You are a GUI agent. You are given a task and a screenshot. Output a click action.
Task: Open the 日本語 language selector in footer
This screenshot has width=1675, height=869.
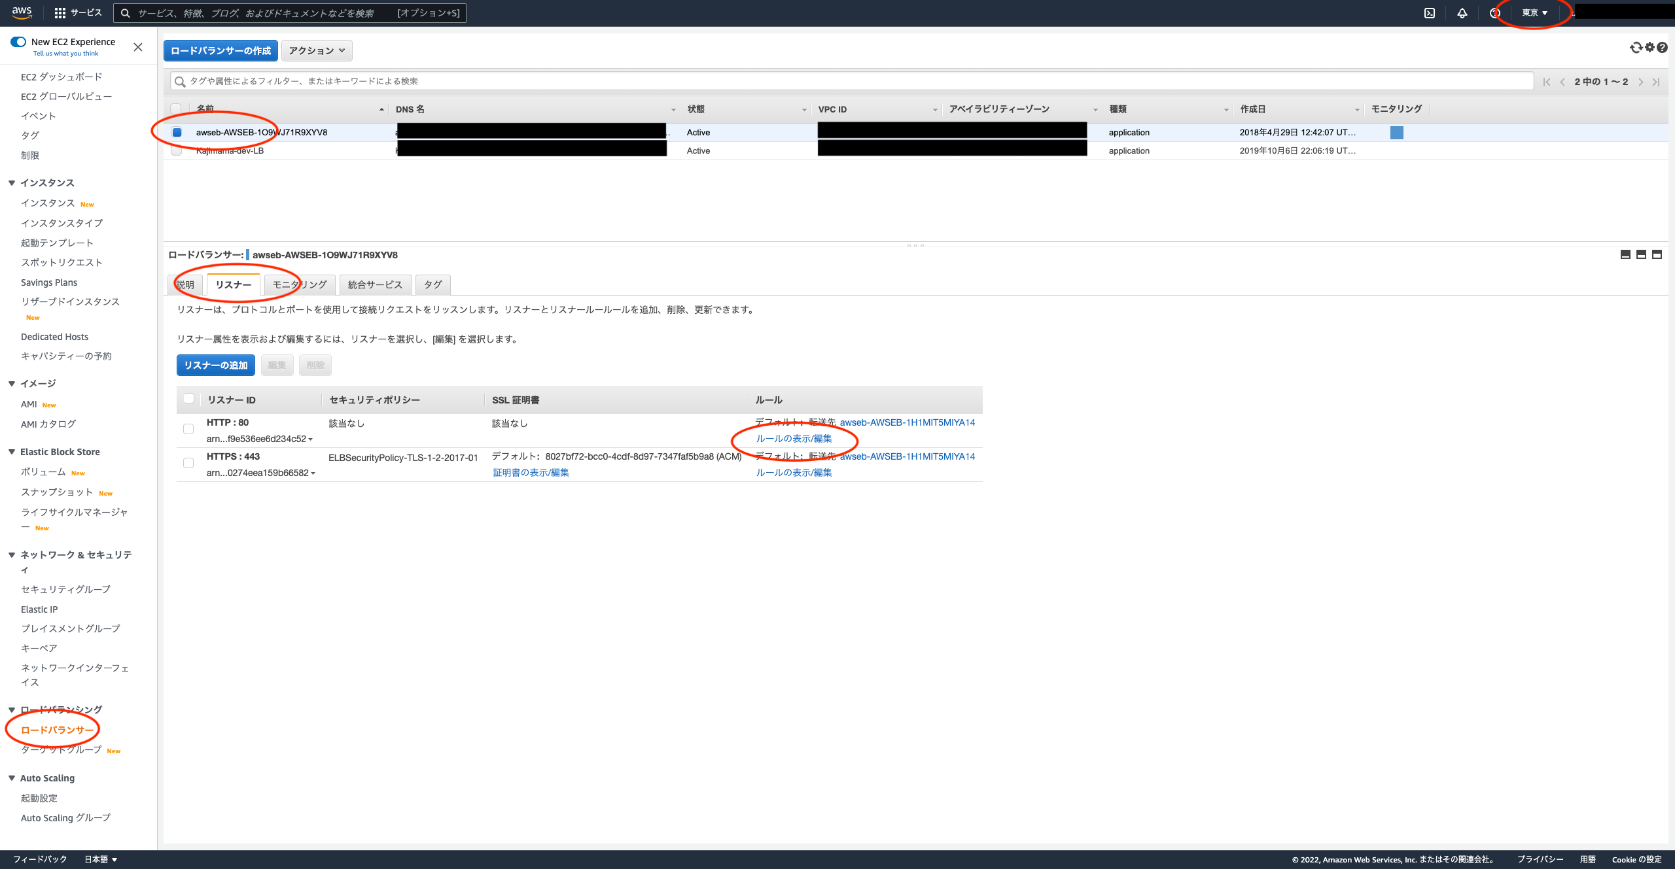click(101, 859)
